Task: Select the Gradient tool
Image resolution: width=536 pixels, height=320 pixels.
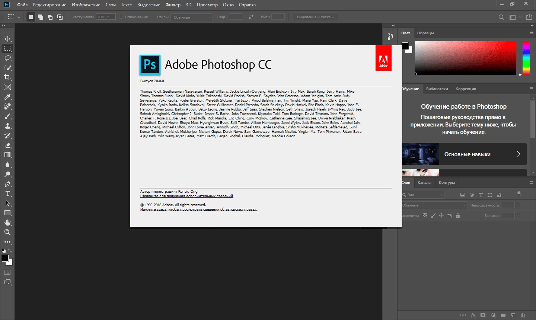Action: (7, 155)
